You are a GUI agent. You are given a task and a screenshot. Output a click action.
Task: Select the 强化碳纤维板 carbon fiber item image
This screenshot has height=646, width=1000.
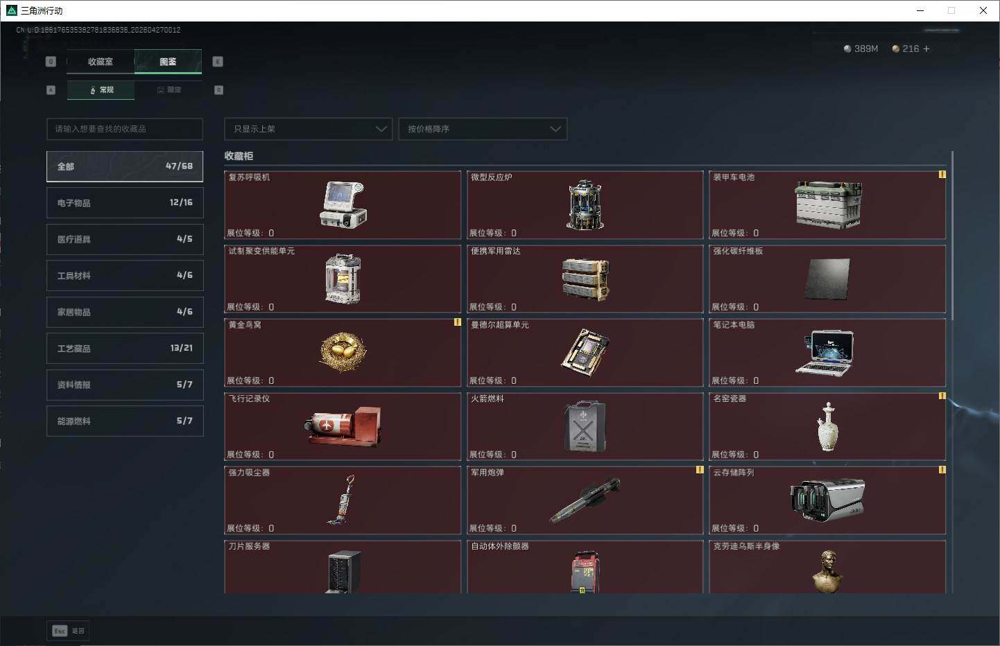point(828,279)
